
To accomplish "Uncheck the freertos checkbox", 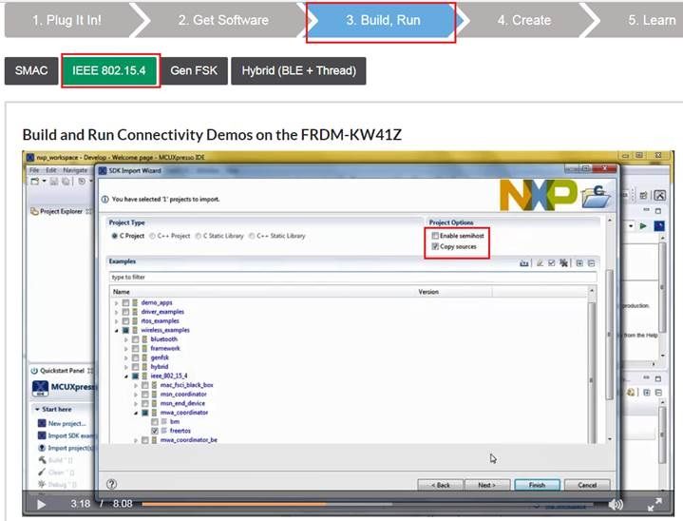I will (x=155, y=431).
